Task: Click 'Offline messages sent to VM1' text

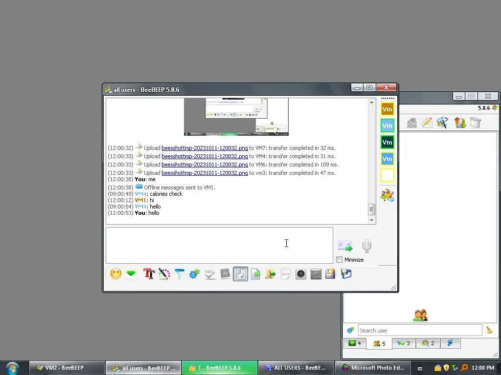Action: pos(180,187)
